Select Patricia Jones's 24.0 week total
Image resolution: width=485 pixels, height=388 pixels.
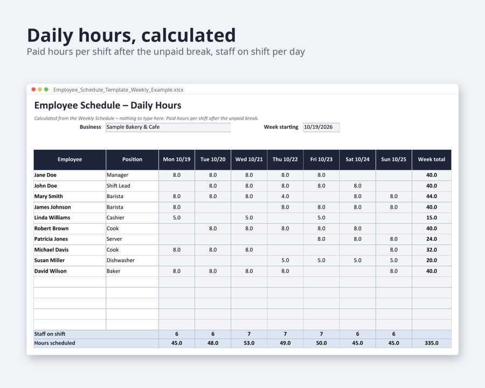[432, 239]
